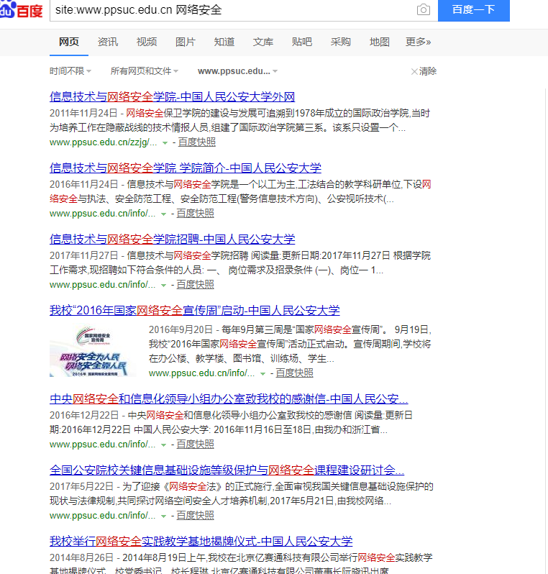Go to the 采购 tab

click(340, 42)
